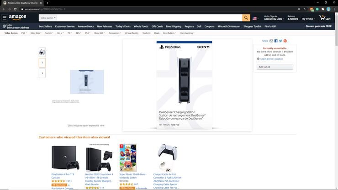
Task: Go to the Amazon home logo
Action: (x=18, y=17)
